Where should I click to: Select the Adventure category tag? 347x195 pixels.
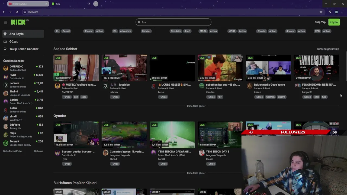coord(126,31)
